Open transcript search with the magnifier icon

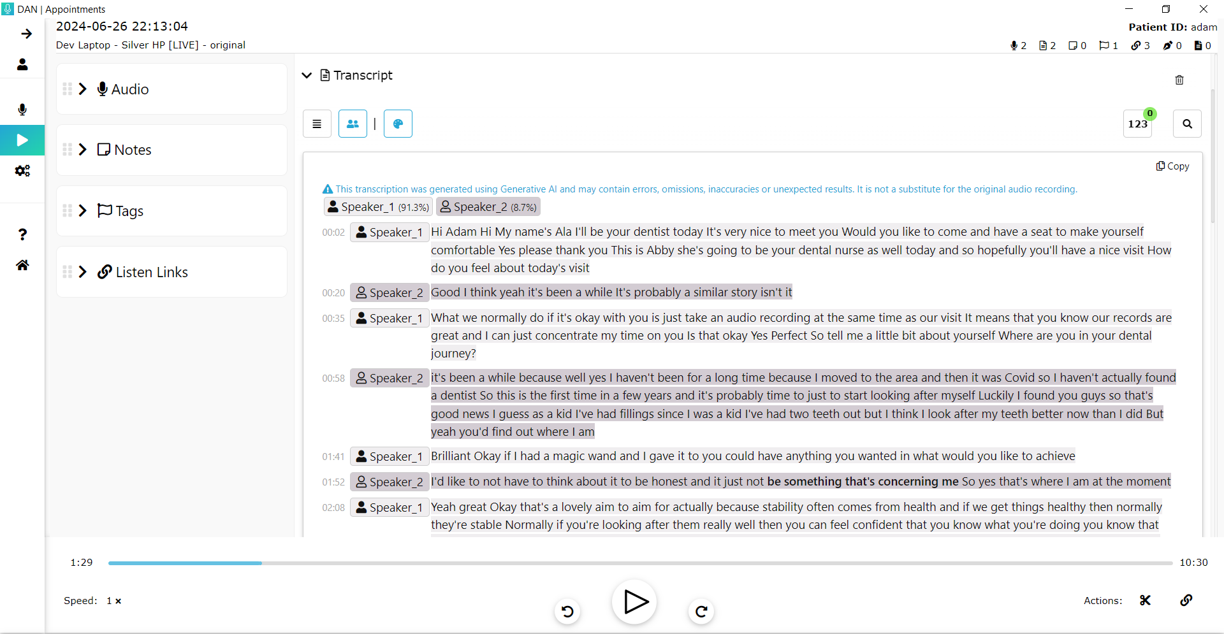[1187, 123]
